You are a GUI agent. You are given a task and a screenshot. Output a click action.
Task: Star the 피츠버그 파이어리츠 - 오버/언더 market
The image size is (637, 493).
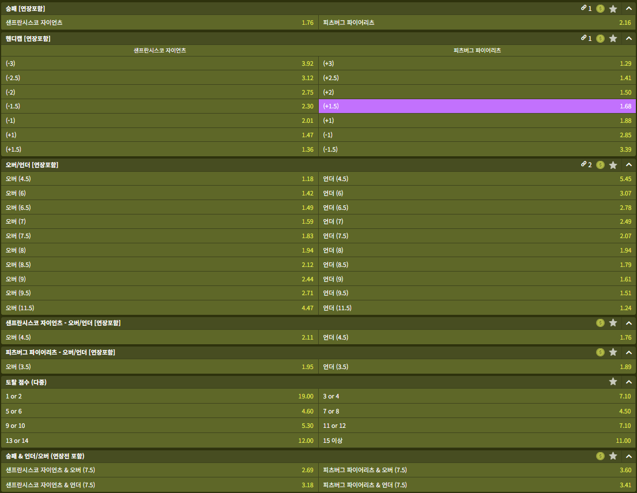[613, 352]
